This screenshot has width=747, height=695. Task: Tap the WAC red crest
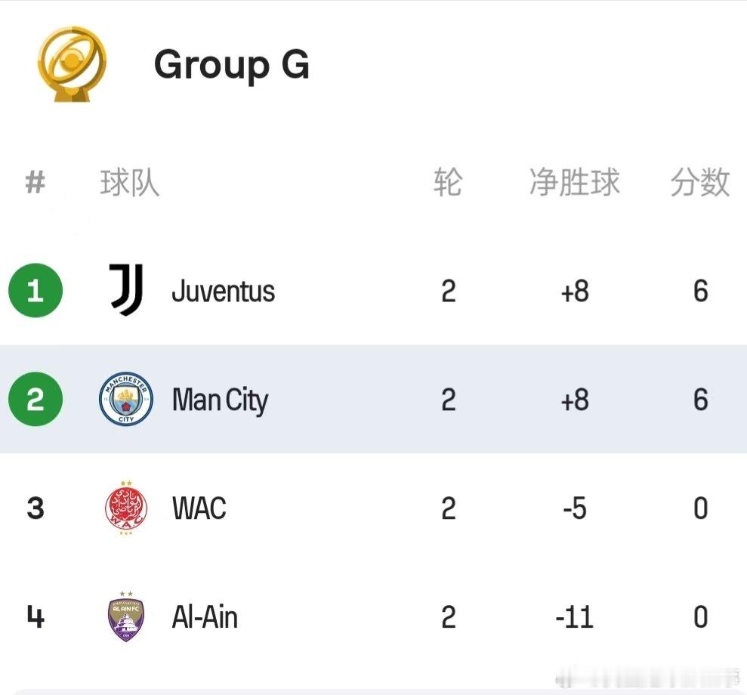coord(126,508)
